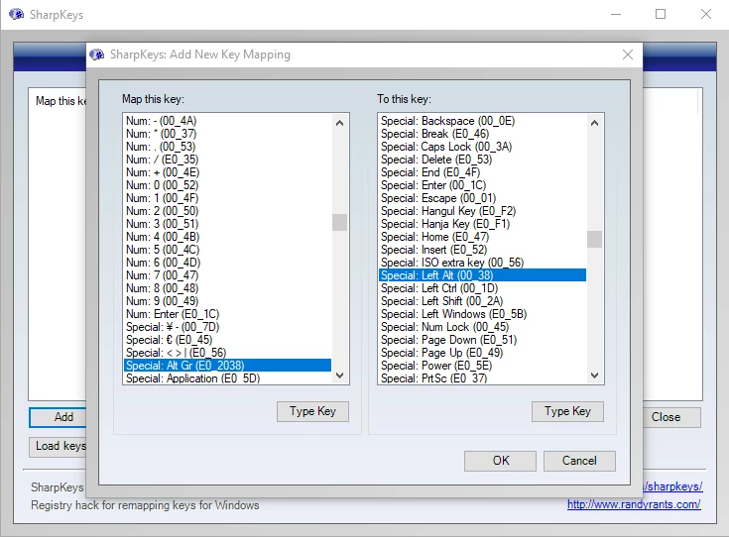Choose 'Special: Enter (00_1C)' in right list
The height and width of the screenshot is (537, 729).
[483, 185]
